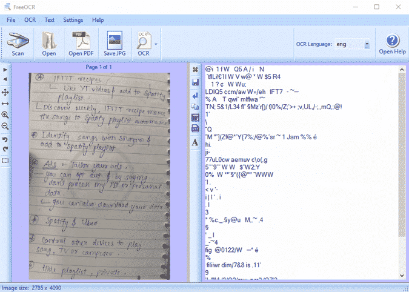Rotate image clockwise
This screenshot has width=409, height=292.
tap(5, 149)
